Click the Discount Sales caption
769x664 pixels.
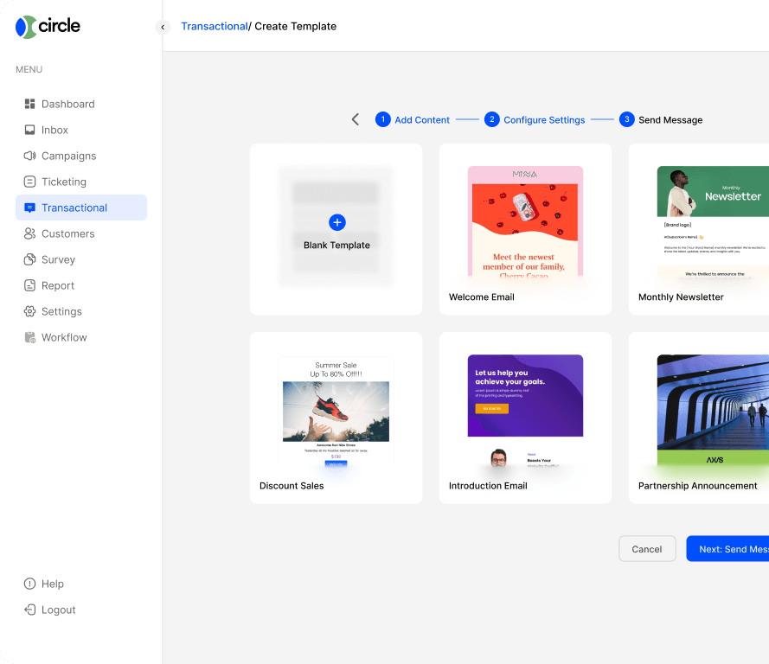[292, 486]
